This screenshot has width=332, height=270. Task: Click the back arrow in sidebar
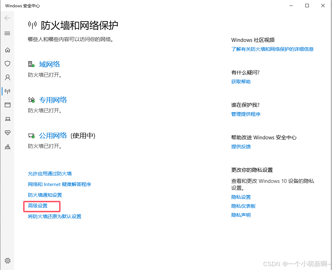point(7,18)
